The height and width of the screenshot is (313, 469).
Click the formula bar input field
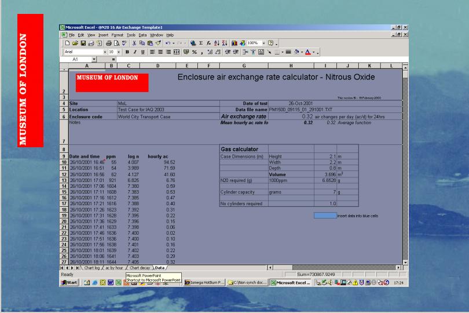(x=262, y=59)
